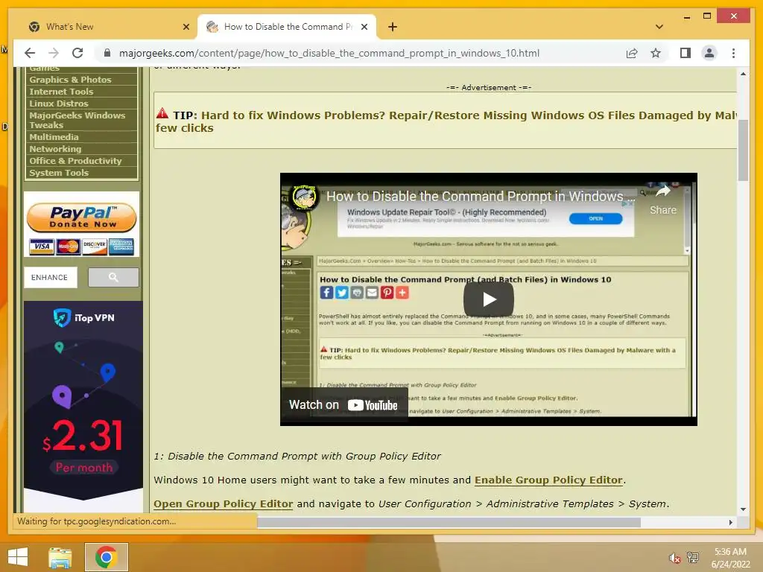Click vertical scrollbar up arrow

click(x=743, y=74)
